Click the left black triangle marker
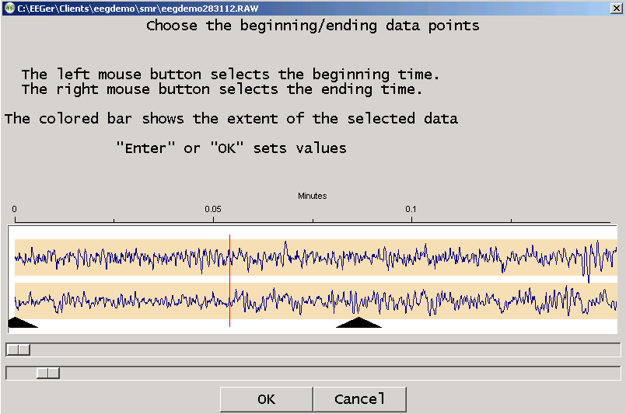626x414 pixels. point(20,322)
